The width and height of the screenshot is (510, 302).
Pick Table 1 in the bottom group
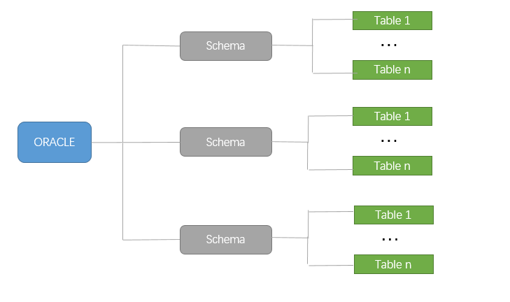pos(393,215)
